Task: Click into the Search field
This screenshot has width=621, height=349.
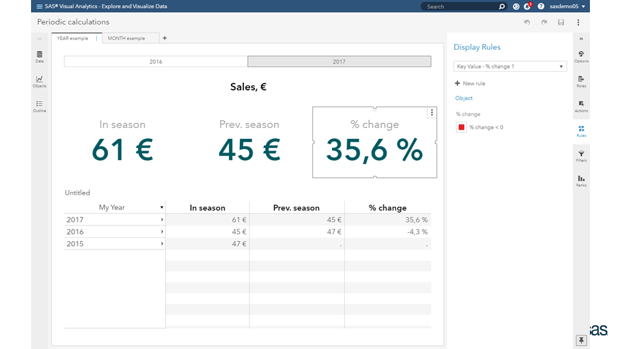Action: (459, 6)
